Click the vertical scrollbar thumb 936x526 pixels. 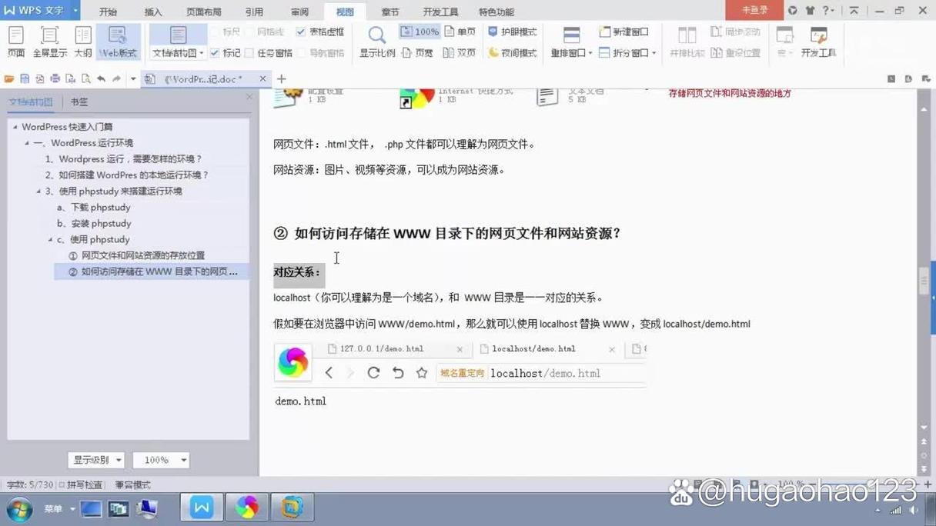[924, 280]
